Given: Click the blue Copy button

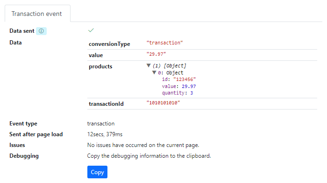Looking at the screenshot, I should point(97,172).
